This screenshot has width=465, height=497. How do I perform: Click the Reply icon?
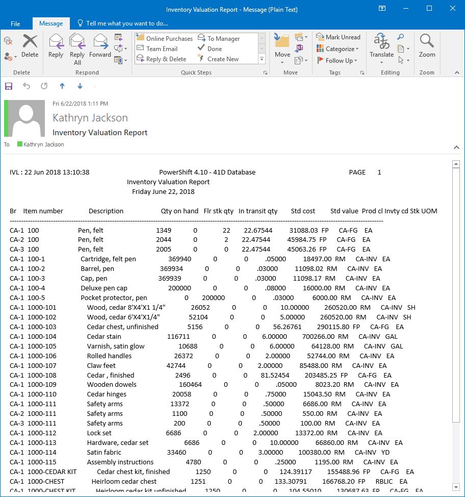click(56, 46)
